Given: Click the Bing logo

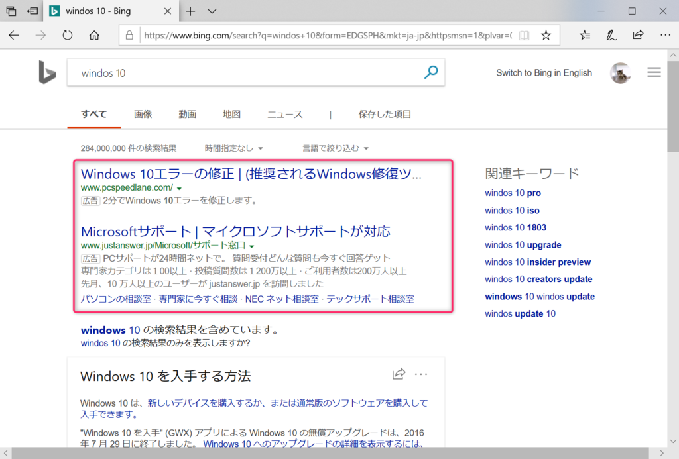Looking at the screenshot, I should click(x=47, y=72).
